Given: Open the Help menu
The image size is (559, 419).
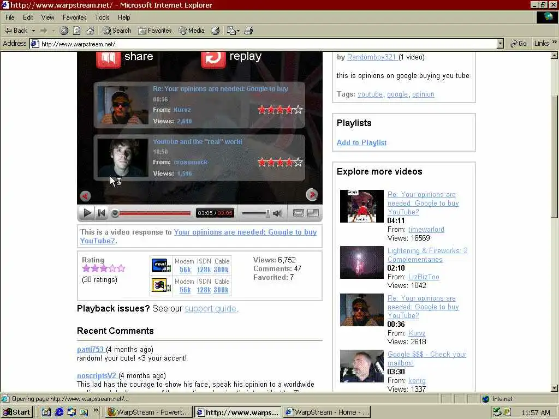Looking at the screenshot, I should (124, 17).
